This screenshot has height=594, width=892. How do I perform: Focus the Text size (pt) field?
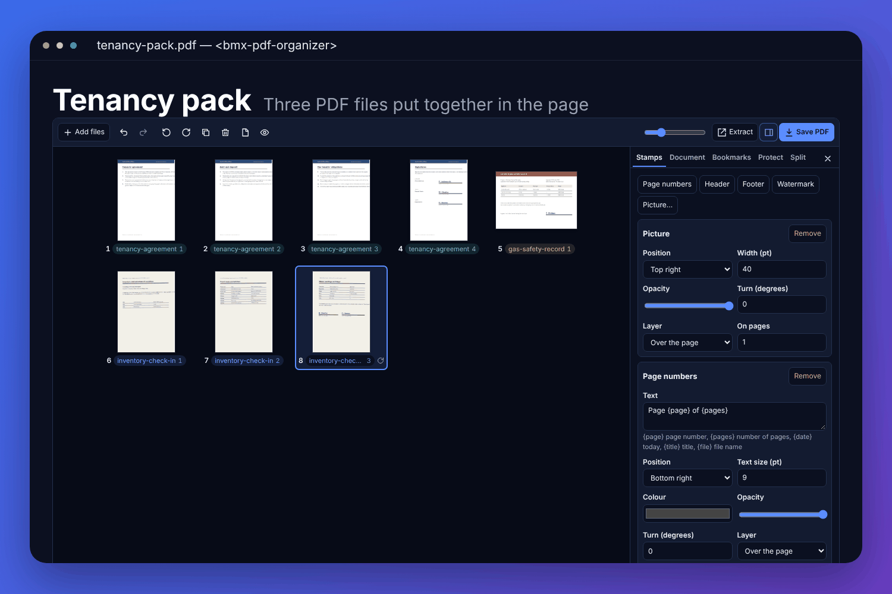click(781, 478)
